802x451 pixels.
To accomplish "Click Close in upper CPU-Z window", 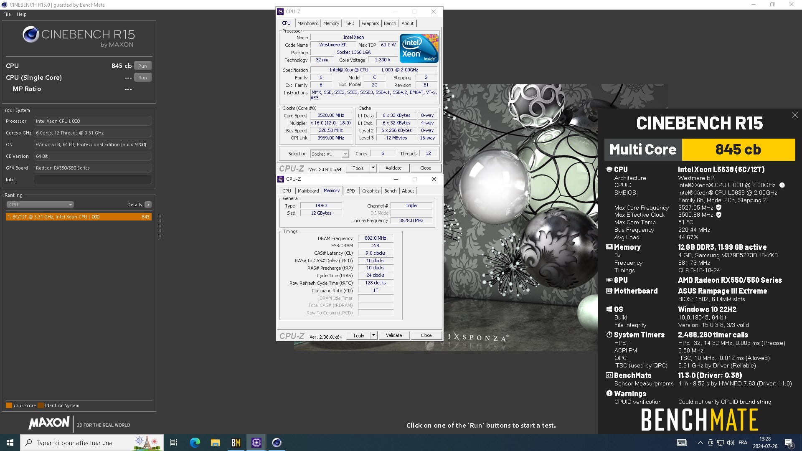I will [426, 168].
